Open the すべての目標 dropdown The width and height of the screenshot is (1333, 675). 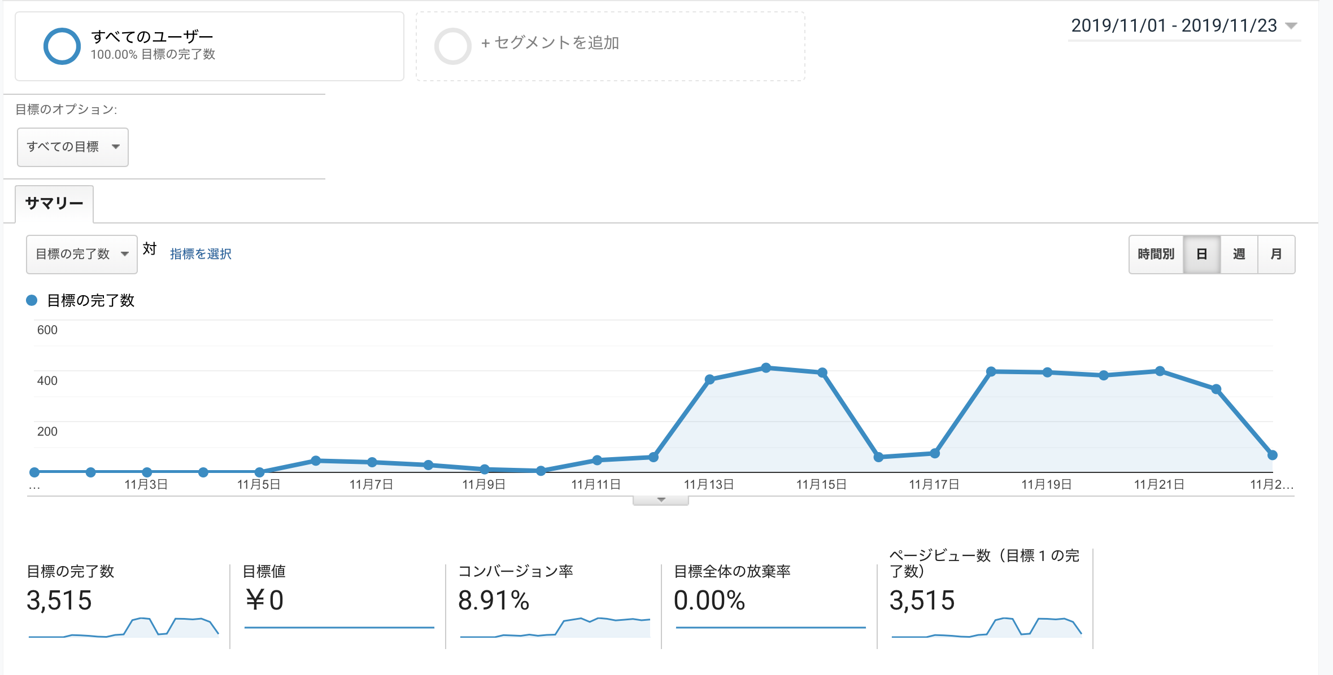pyautogui.click(x=73, y=147)
